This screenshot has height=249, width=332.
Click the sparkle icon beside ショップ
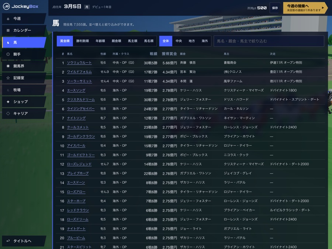point(8,102)
